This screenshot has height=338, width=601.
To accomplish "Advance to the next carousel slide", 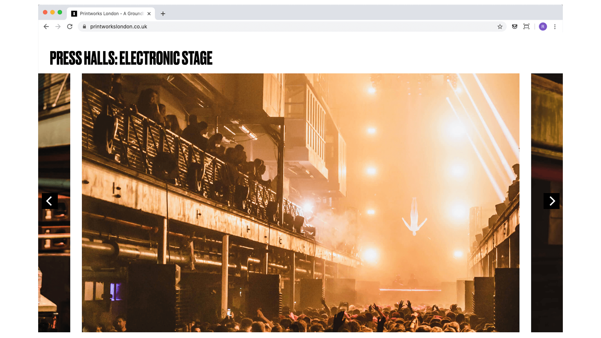I will pyautogui.click(x=551, y=201).
